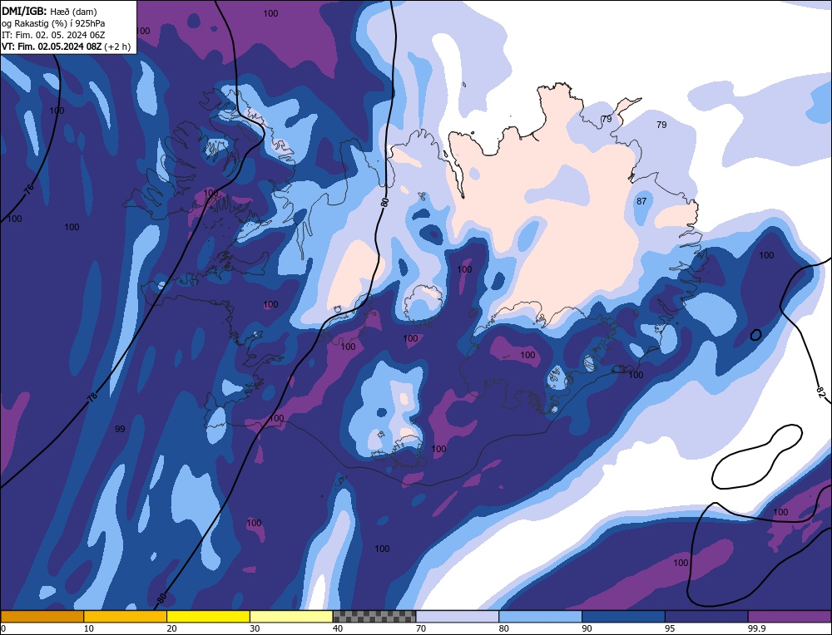The image size is (832, 635).
Task: Click the purple 99.9 legend swatch
Action: [x=790, y=617]
